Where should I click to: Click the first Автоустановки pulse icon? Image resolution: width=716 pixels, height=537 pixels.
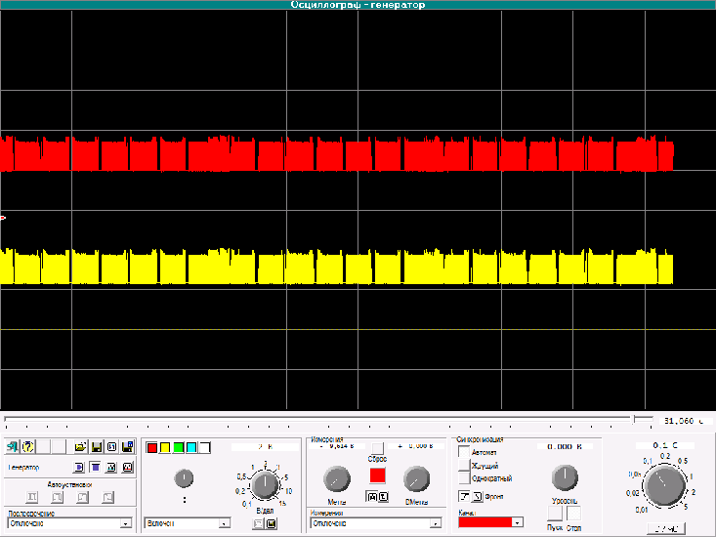click(x=32, y=497)
